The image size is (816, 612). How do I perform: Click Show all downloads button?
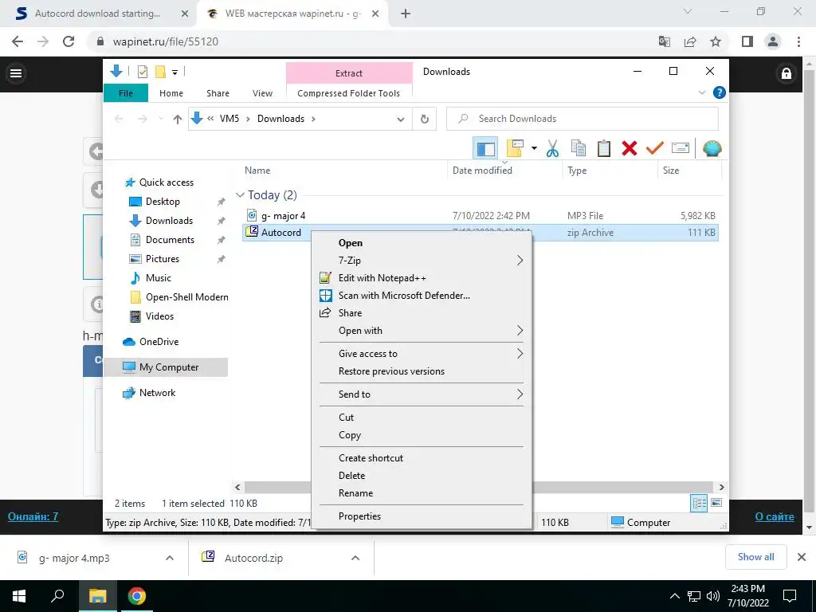tap(755, 557)
